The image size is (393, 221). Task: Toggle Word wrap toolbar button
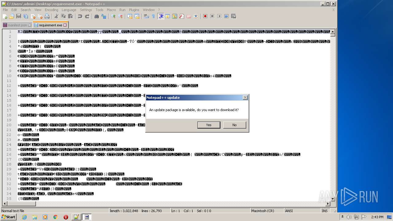(x=146, y=16)
